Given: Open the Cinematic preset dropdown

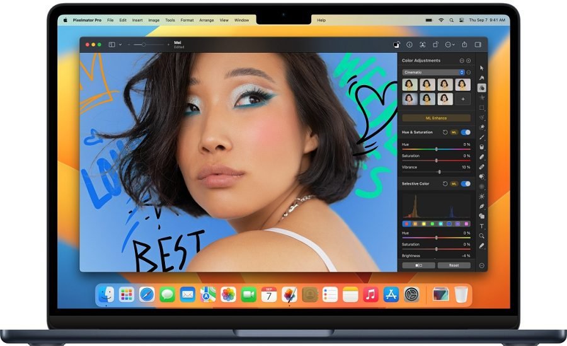Looking at the screenshot, I should coord(433,72).
